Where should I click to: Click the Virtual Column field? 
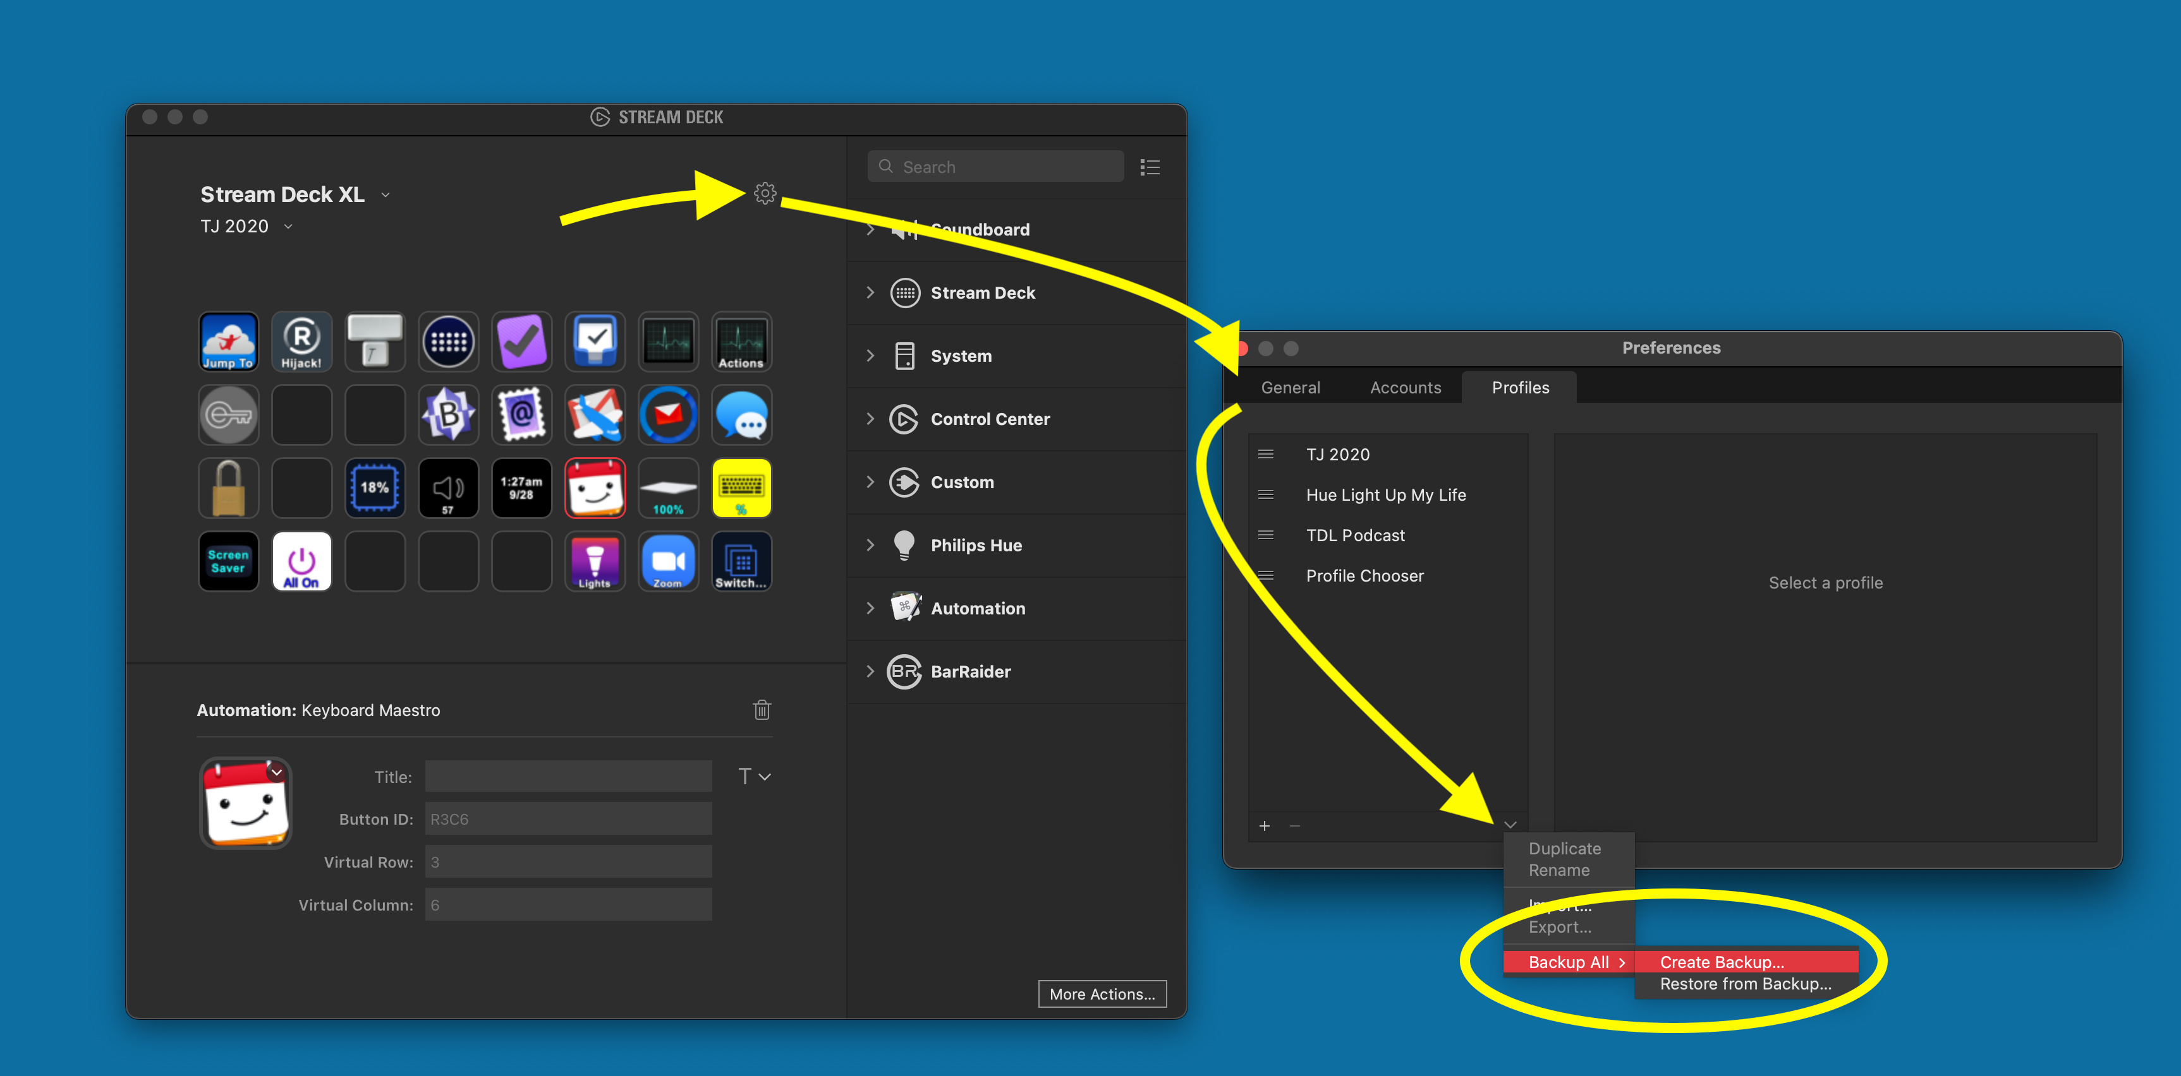click(568, 905)
